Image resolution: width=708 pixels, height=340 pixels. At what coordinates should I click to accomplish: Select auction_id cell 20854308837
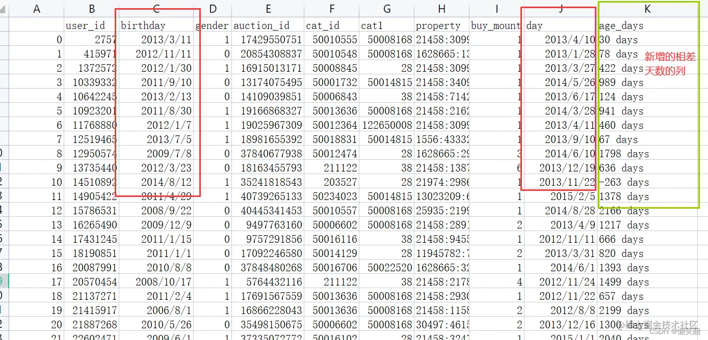(268, 54)
